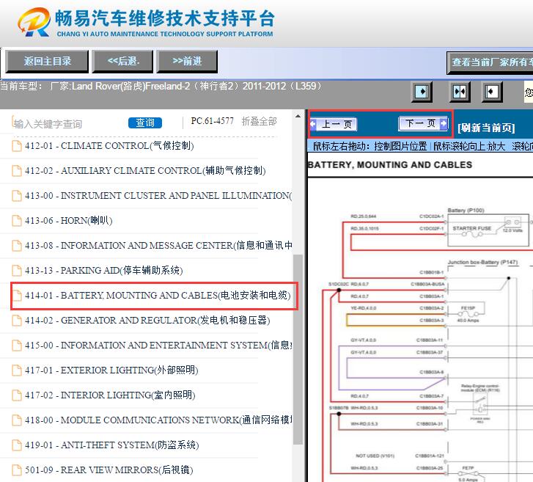
Task: Open 417-02 Interior Lighting item
Action: coord(110,395)
